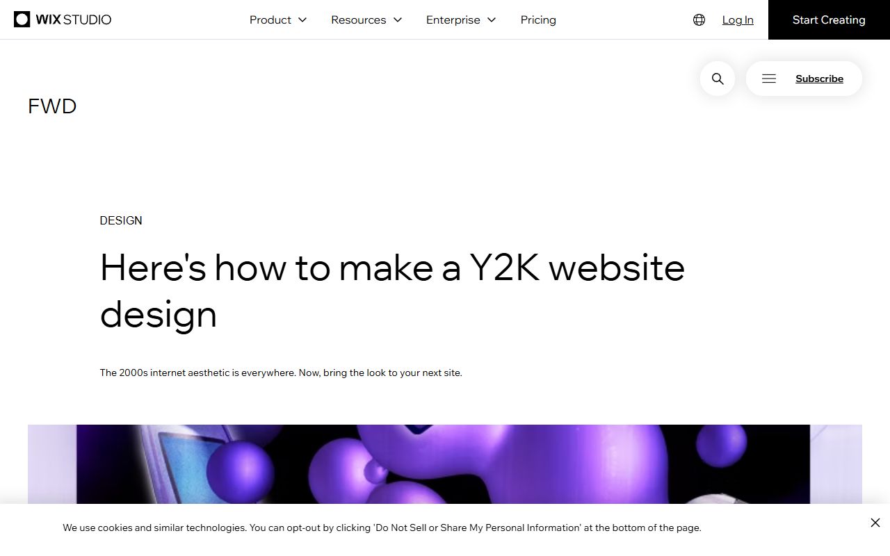Click the magnifying glass icon
This screenshot has height=556, width=890.
717,79
